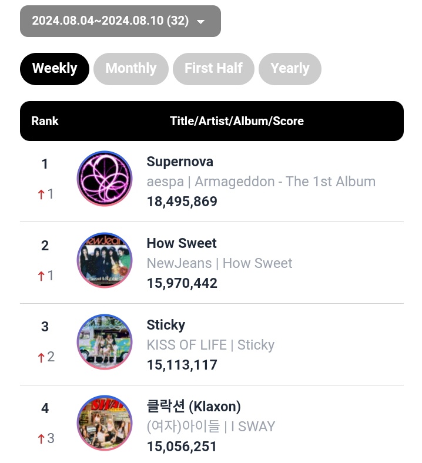The height and width of the screenshot is (463, 422).
Task: Click the dropdown arrow beside week 32
Action: coord(201,22)
